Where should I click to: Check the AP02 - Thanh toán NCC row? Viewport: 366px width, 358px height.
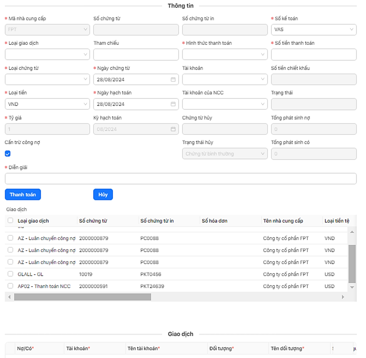10,286
